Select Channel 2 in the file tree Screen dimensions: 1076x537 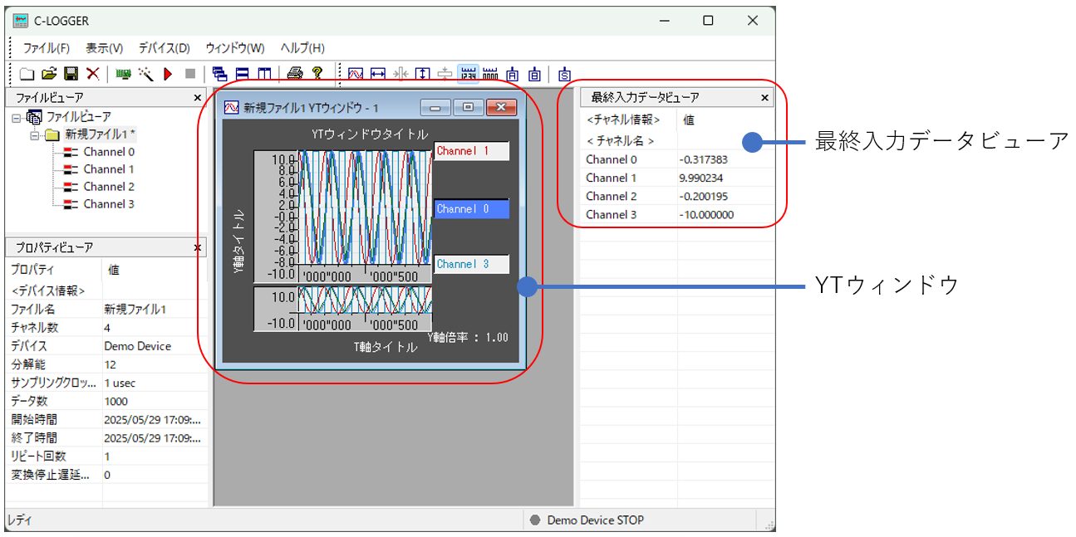coord(108,187)
